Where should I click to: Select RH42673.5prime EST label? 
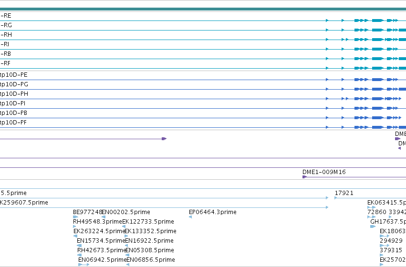(x=102, y=250)
